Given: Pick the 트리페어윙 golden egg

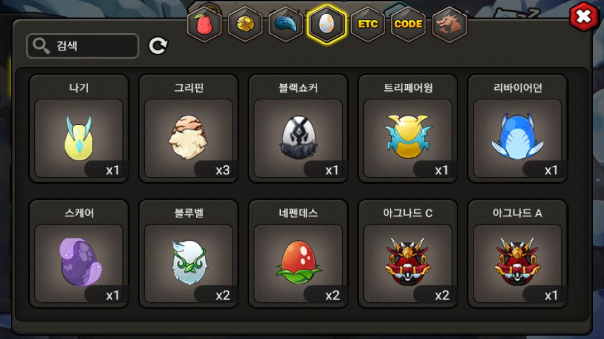Looking at the screenshot, I should 408,129.
